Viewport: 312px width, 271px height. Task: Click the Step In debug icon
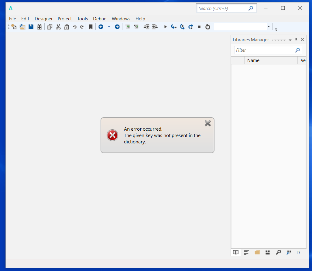pos(174,27)
